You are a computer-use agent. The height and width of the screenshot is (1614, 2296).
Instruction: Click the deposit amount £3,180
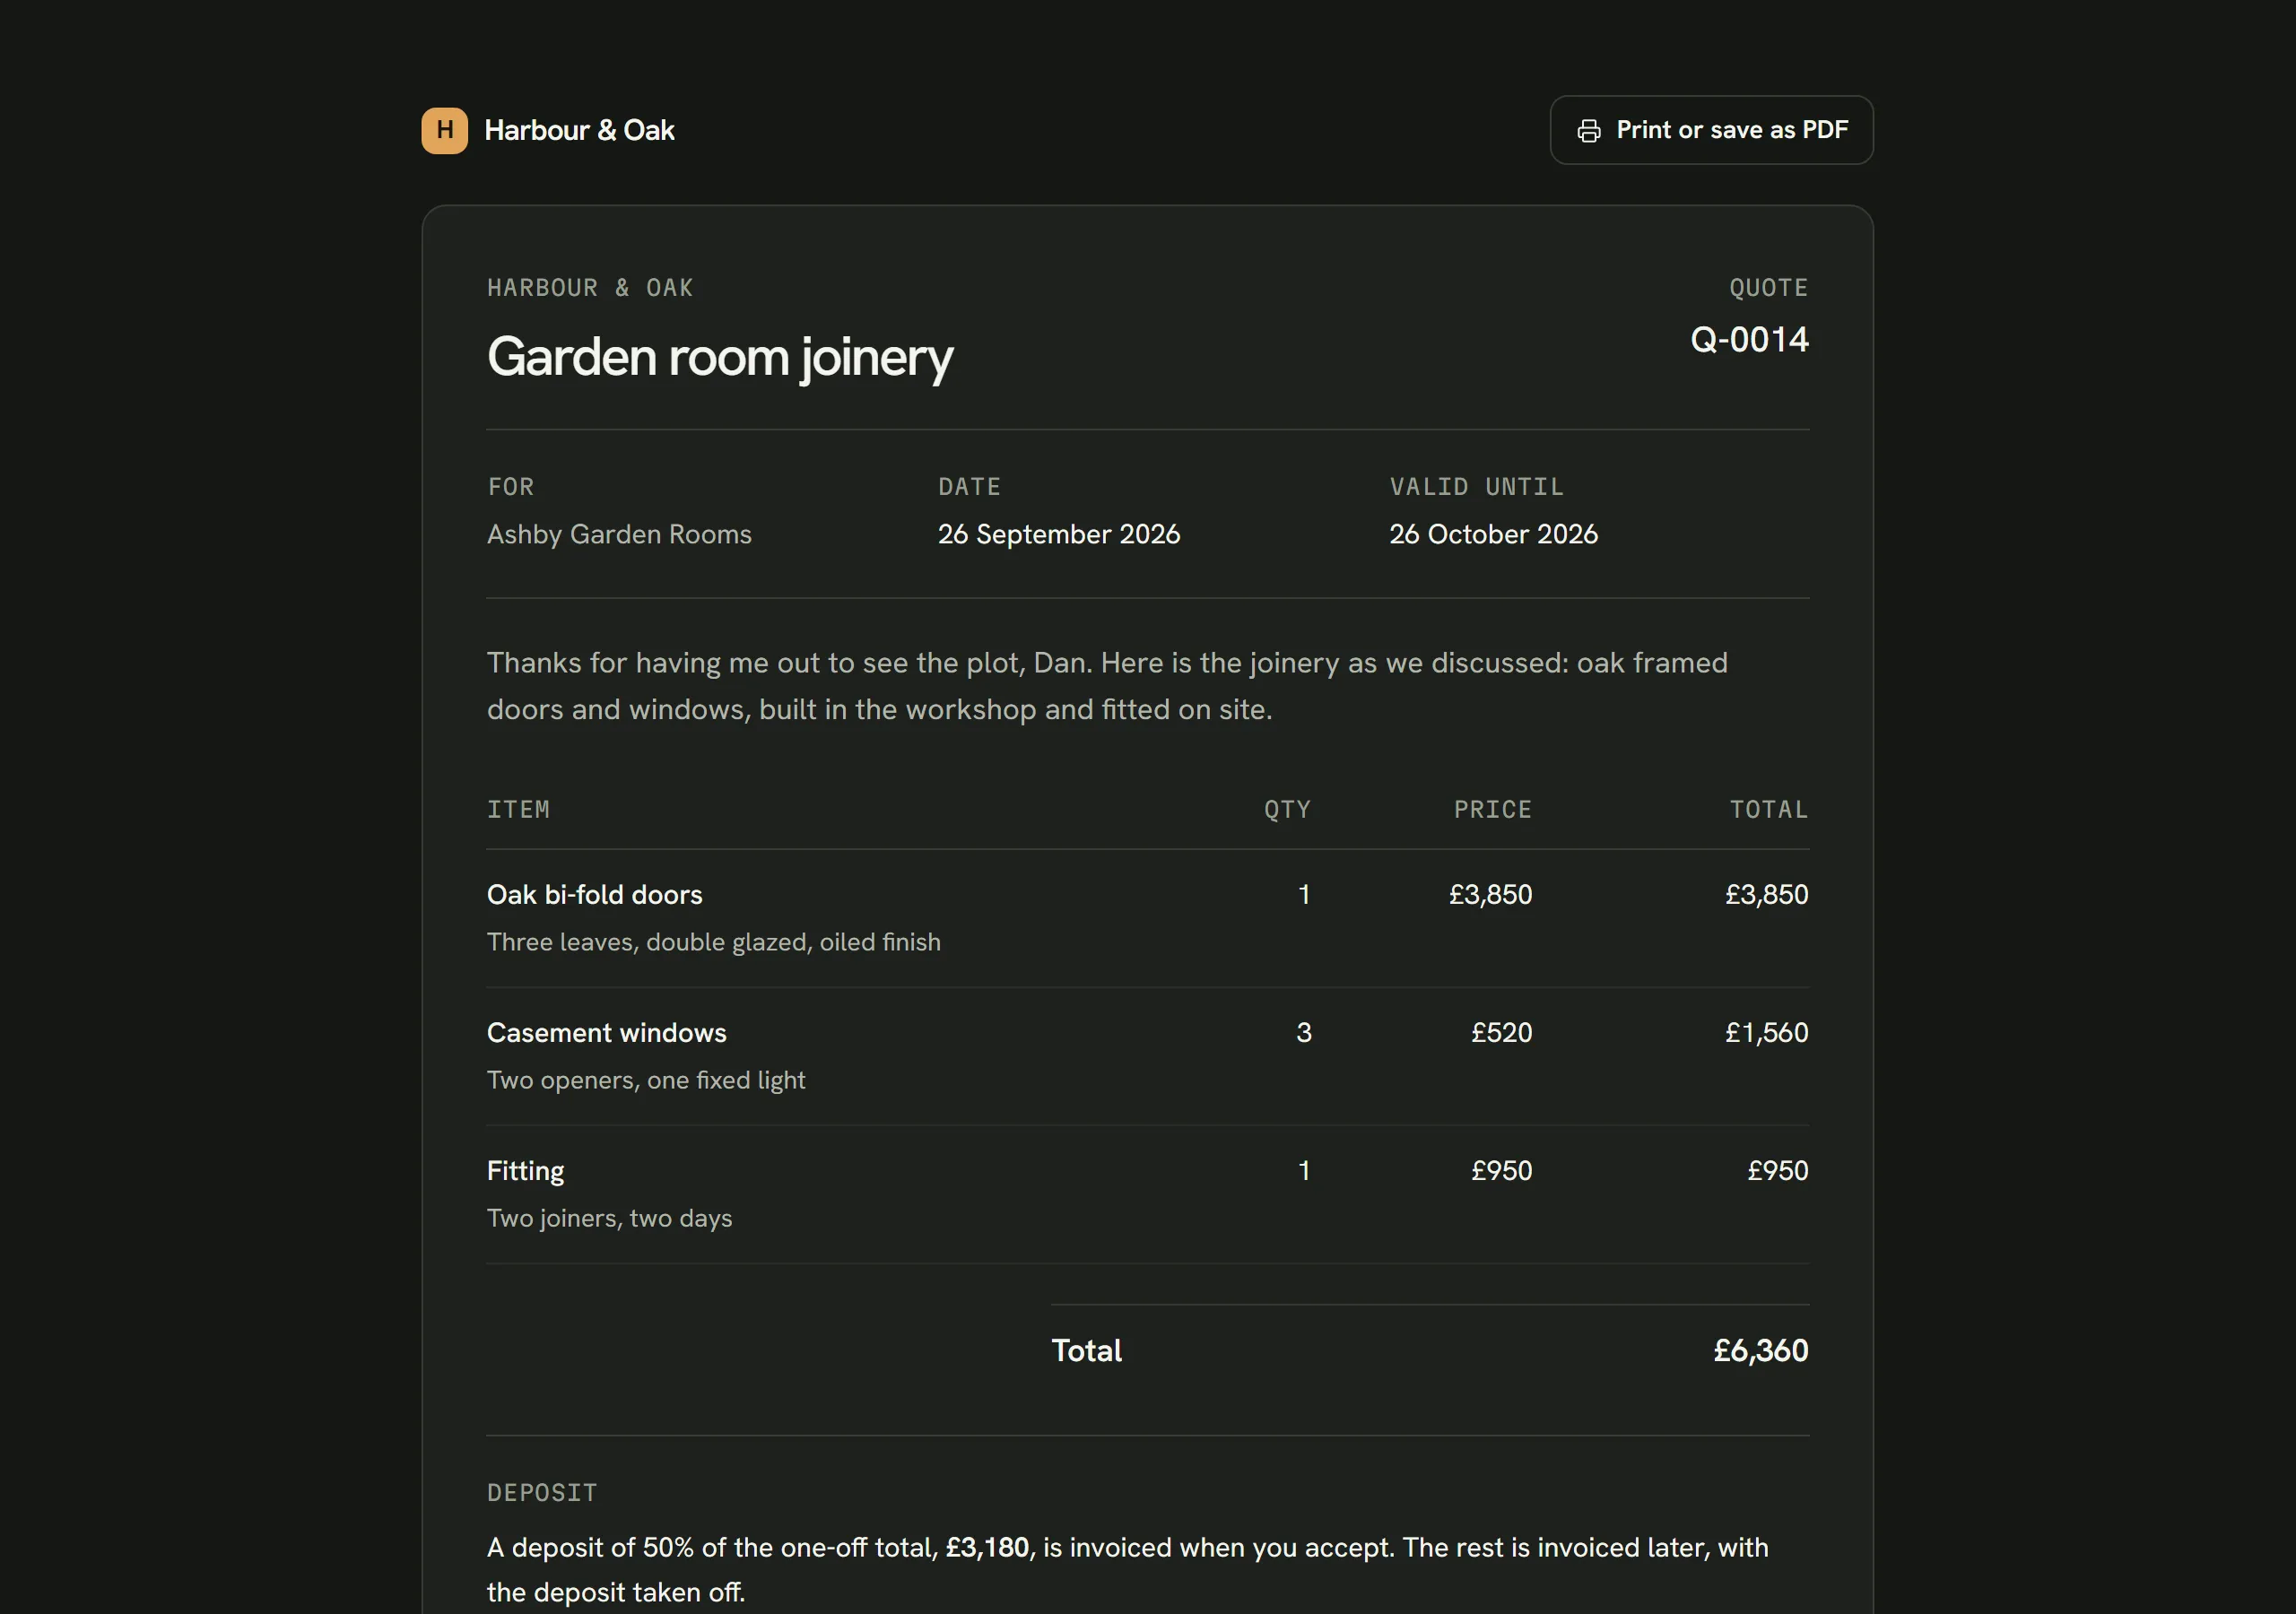pos(987,1547)
